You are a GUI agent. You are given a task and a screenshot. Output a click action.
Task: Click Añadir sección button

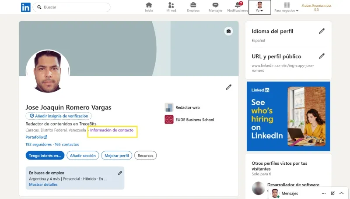click(83, 156)
